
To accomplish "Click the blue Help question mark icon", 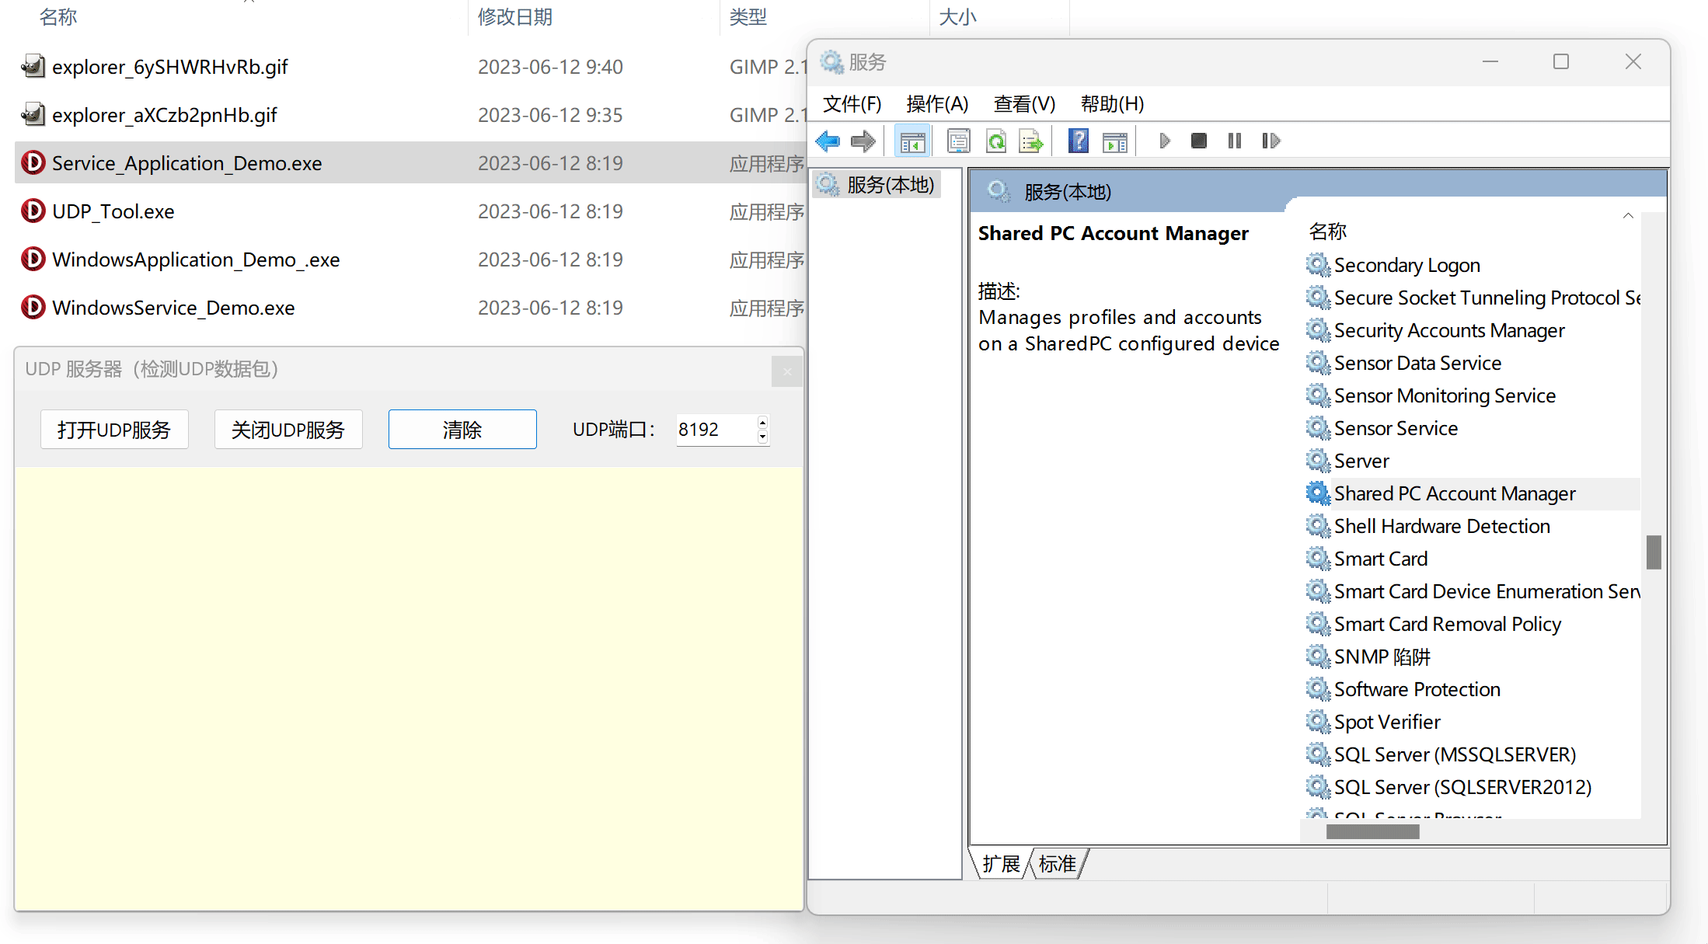I will pyautogui.click(x=1078, y=141).
